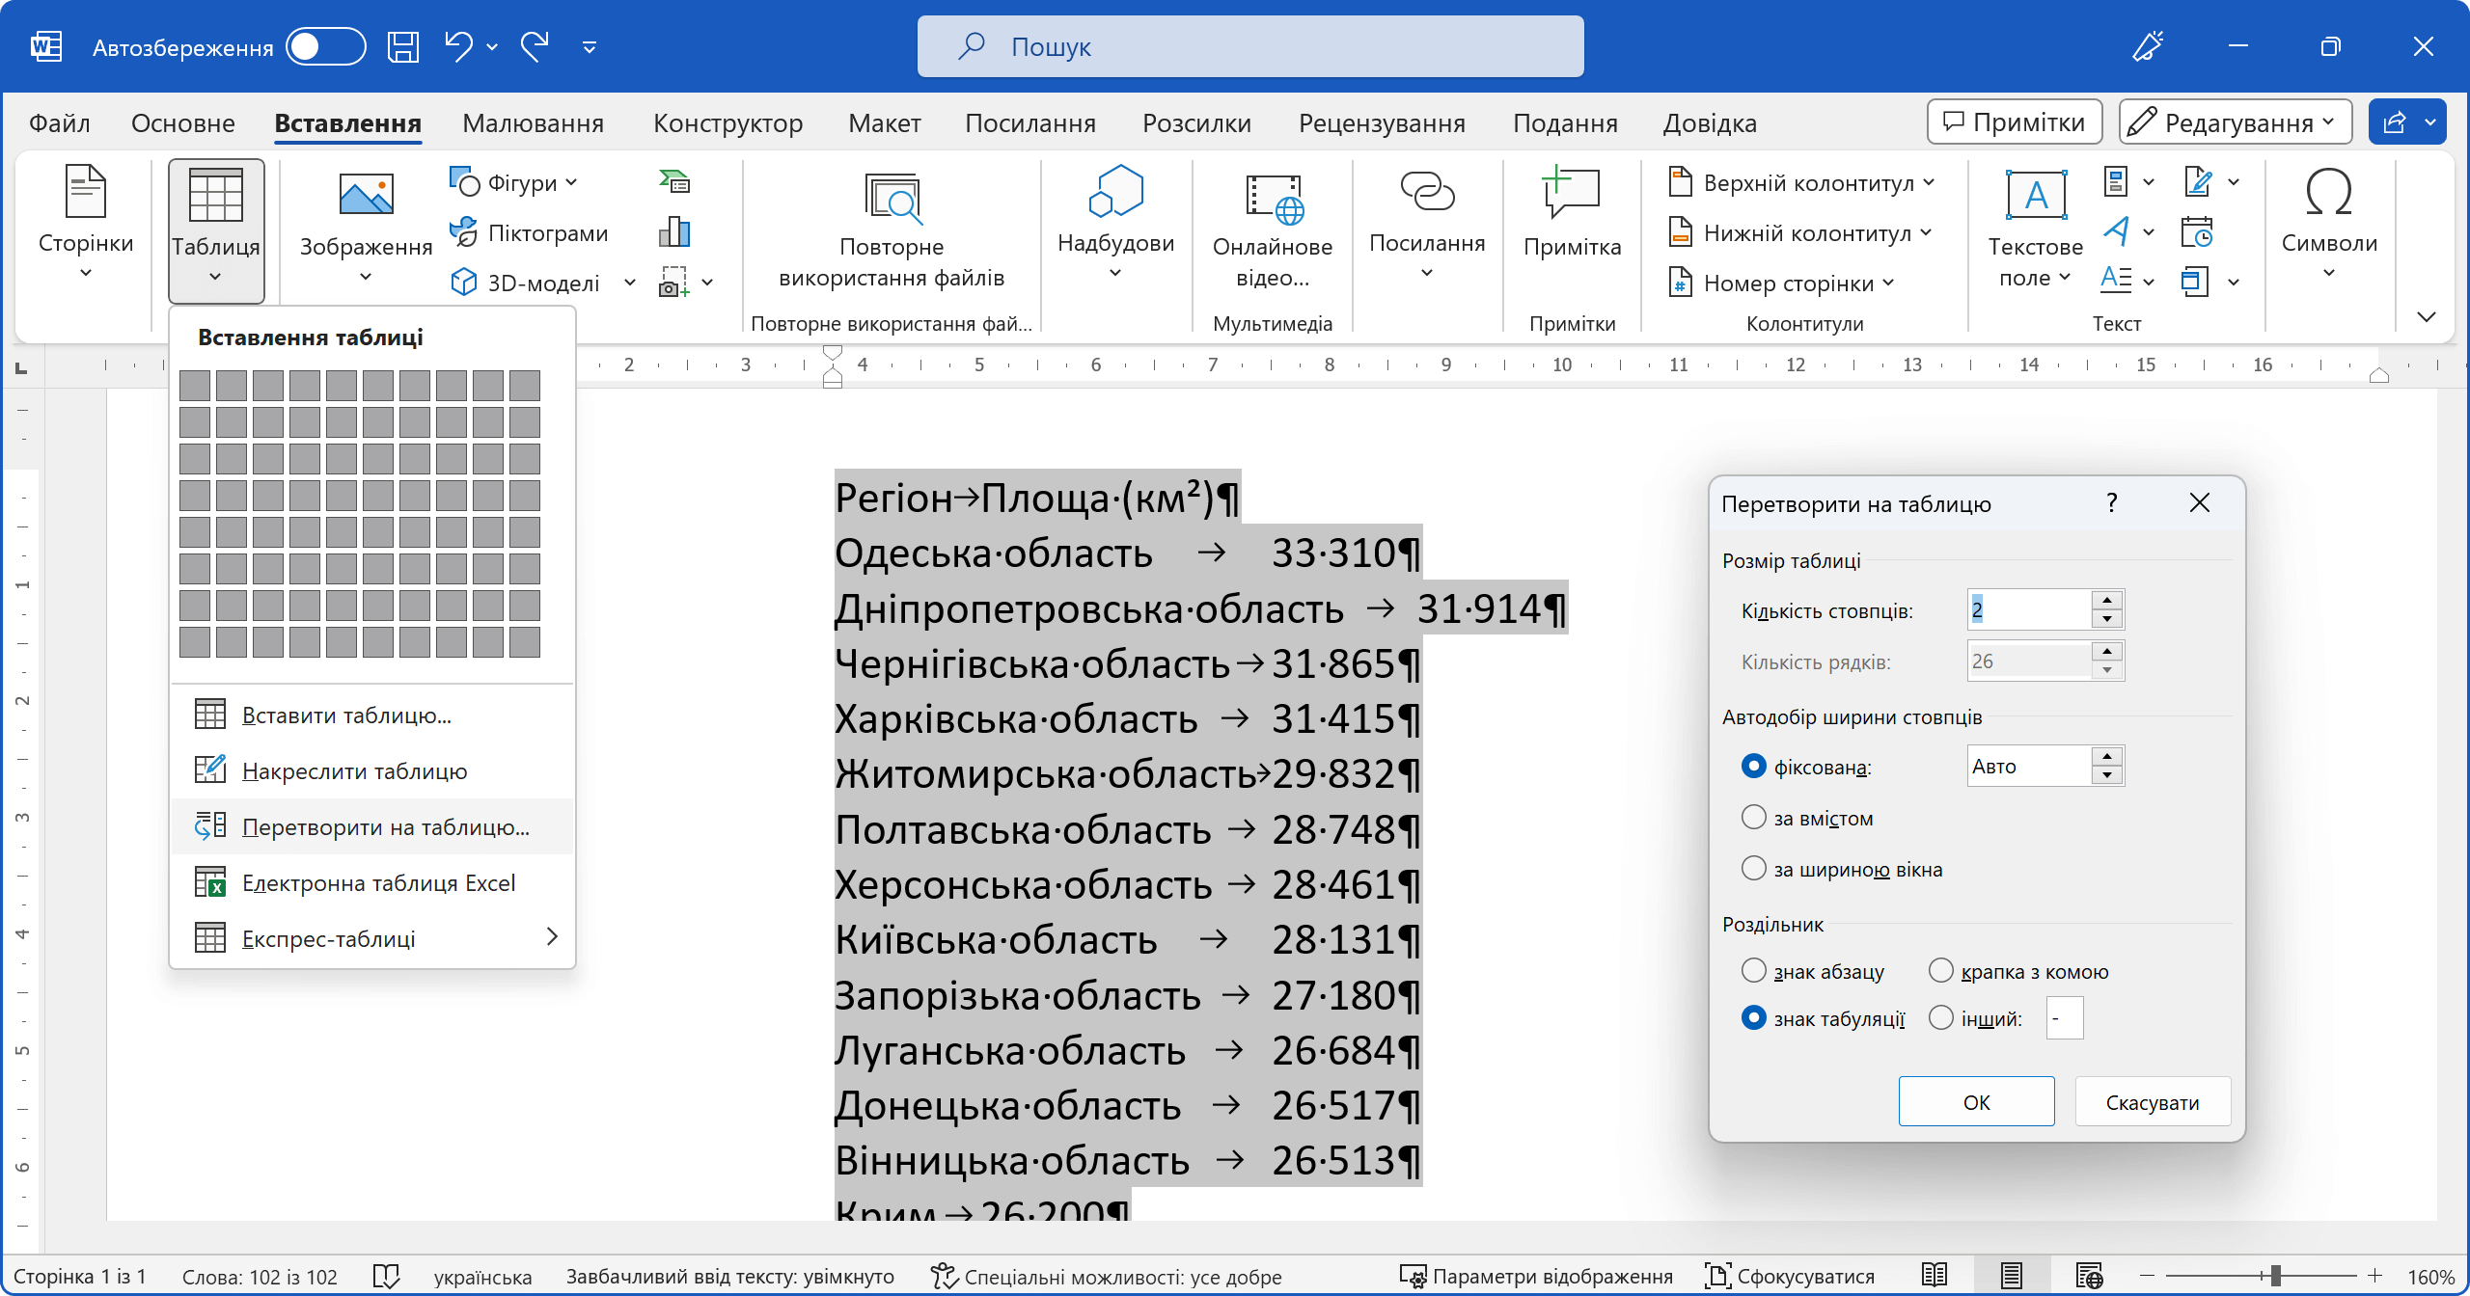Expand the Редагування mode dropdown

coord(2236,122)
